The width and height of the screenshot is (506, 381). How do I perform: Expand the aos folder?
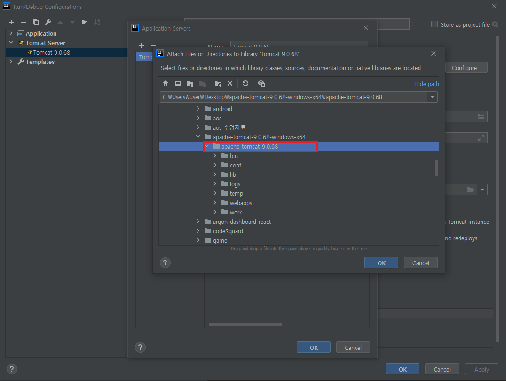pyautogui.click(x=198, y=118)
